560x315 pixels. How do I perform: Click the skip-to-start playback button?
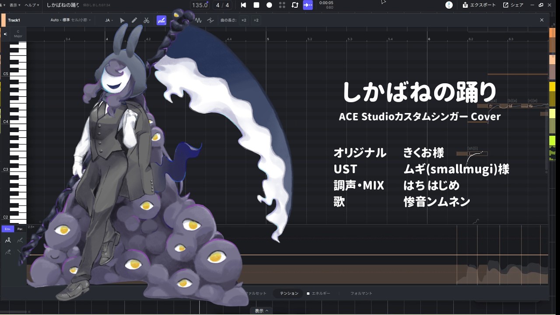pos(243,5)
